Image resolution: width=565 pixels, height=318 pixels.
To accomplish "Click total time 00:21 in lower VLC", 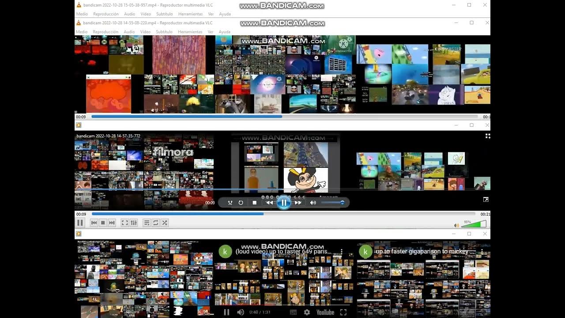I will pos(485,214).
